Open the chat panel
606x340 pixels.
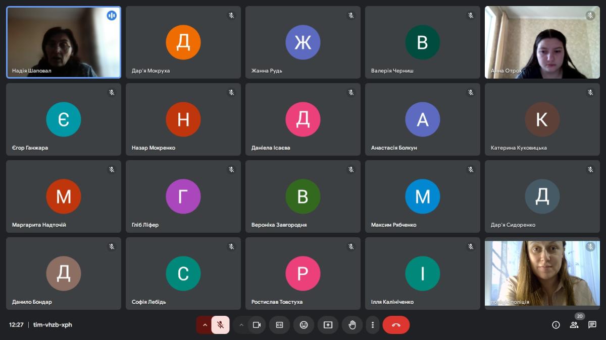(x=592, y=325)
